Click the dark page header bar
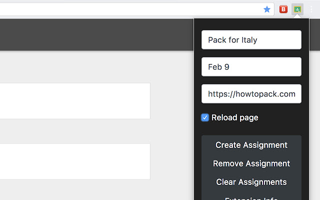Screen dimensions: 320x200 point(95,35)
